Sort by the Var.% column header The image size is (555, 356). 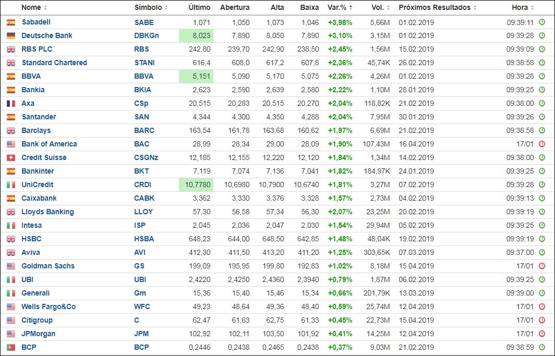(x=340, y=7)
